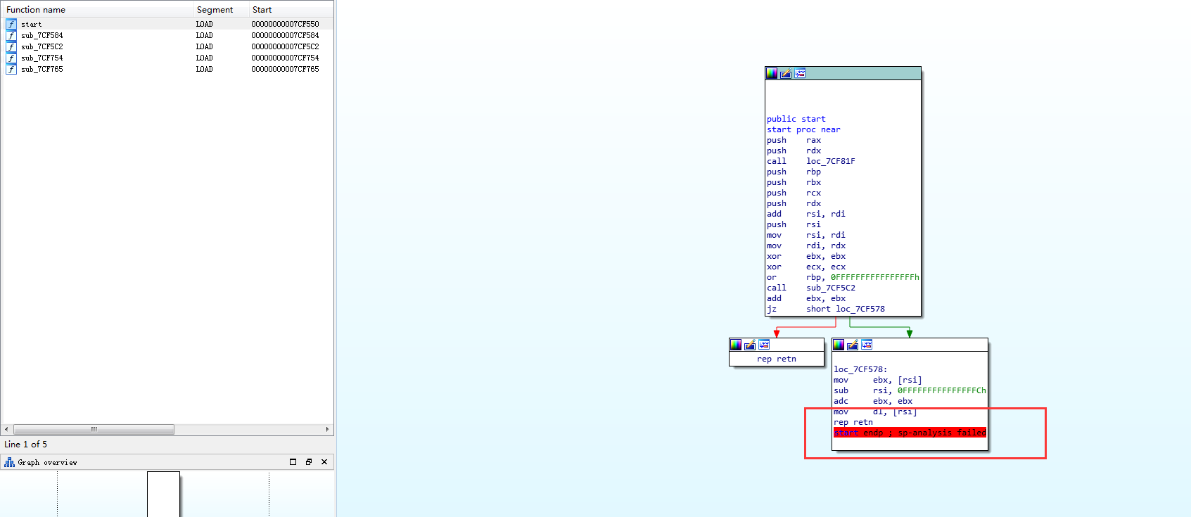This screenshot has width=1191, height=517.
Task: Click the function icon beside sub_7CF754
Action: click(x=11, y=58)
